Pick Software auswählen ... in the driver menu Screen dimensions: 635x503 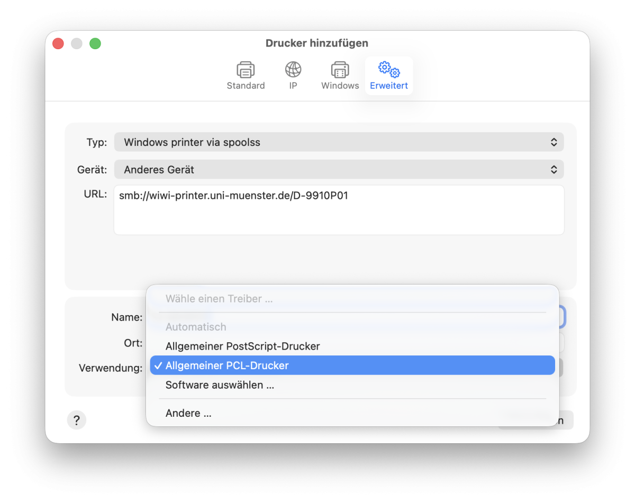tap(220, 385)
